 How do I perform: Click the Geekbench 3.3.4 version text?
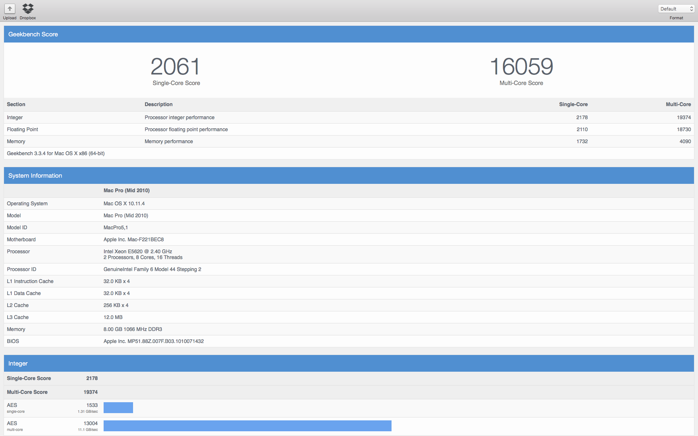click(56, 153)
